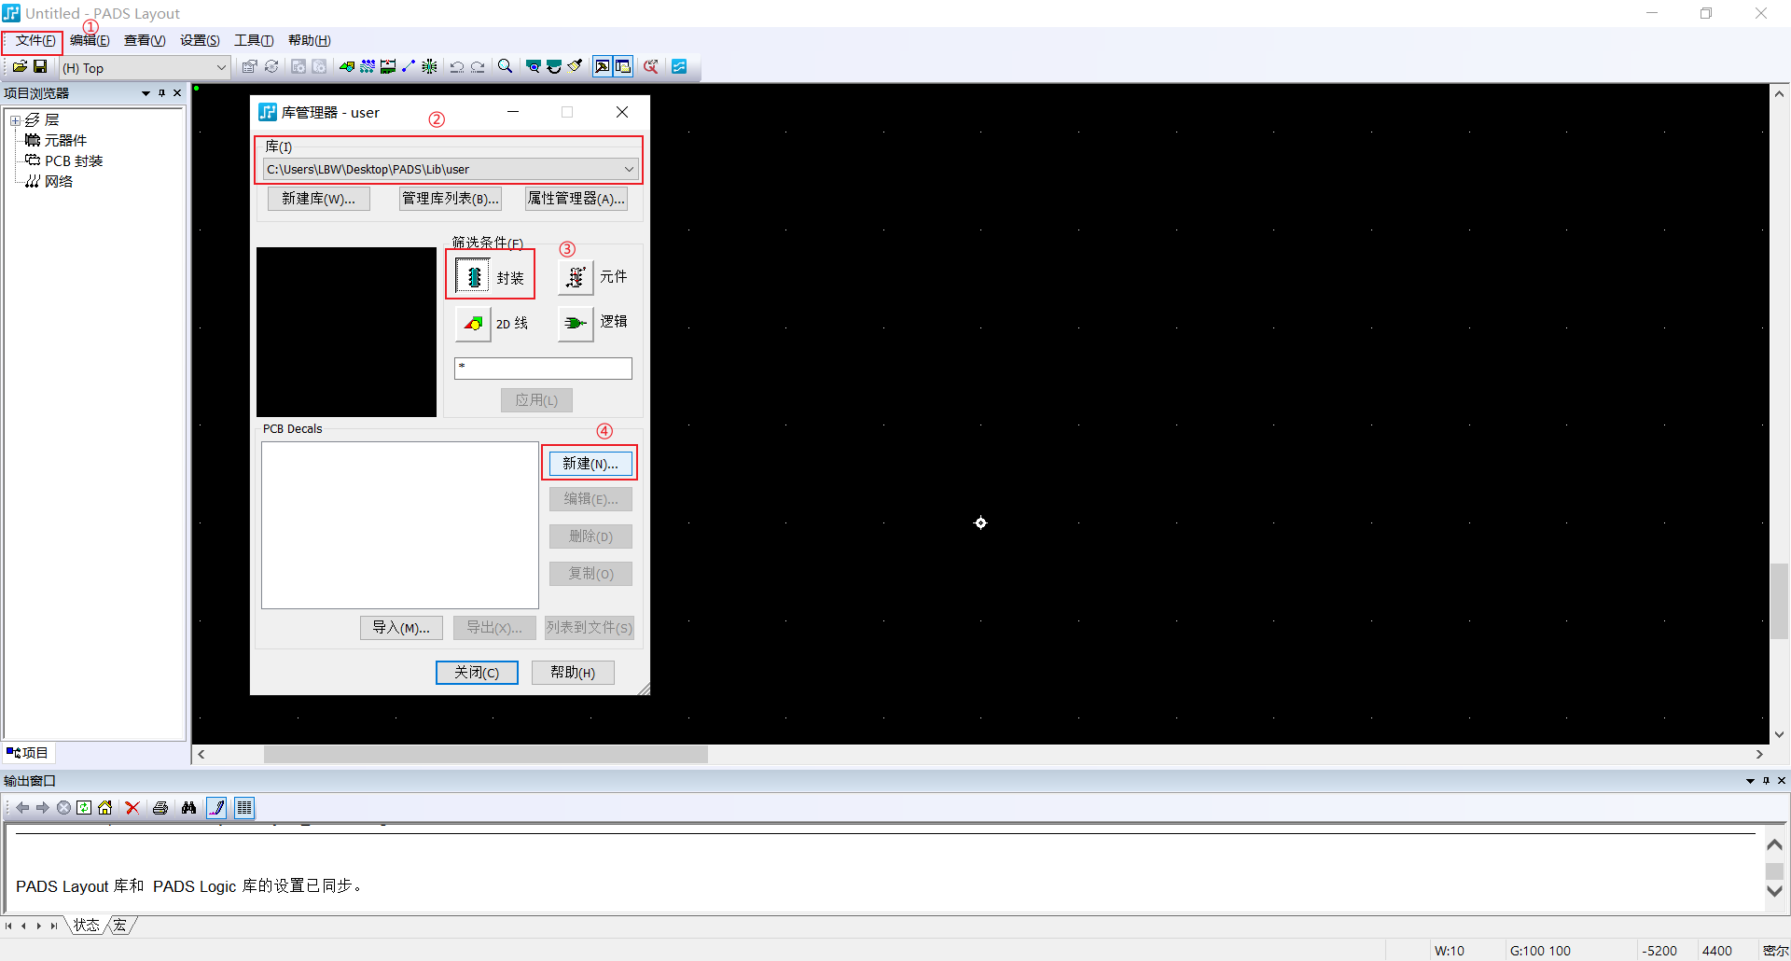Switch to the 状态 tab
This screenshot has height=961, width=1791.
[x=87, y=926]
